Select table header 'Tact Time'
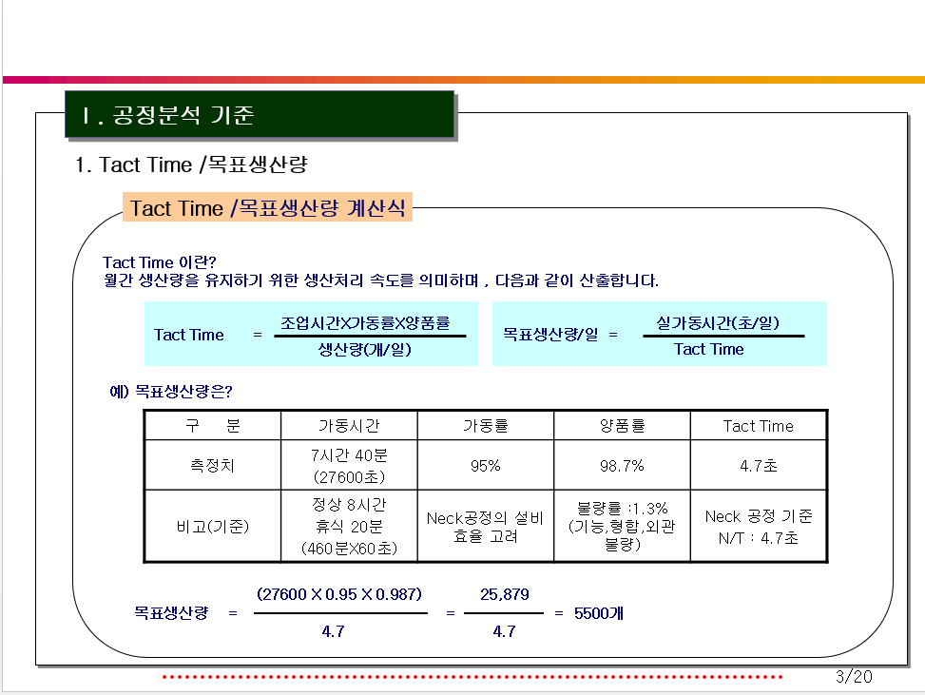 tap(758, 426)
